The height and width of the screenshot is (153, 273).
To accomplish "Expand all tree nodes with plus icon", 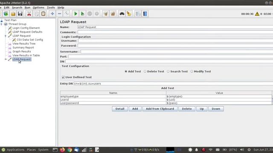I will coord(52,14).
